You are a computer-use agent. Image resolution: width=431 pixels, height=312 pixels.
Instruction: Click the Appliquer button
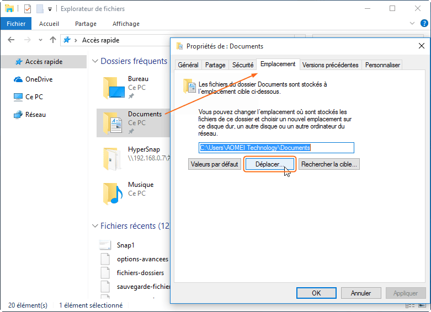click(x=406, y=293)
